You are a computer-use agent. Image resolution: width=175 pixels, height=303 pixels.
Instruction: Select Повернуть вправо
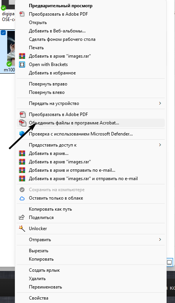91,84
